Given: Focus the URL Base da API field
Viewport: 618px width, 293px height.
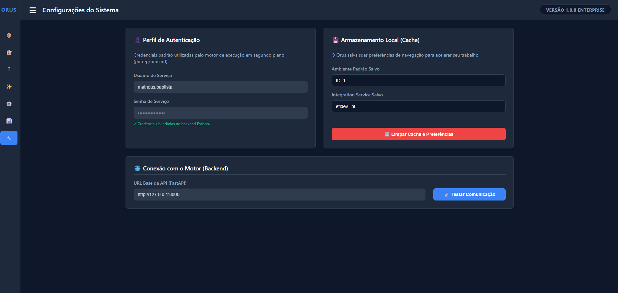Looking at the screenshot, I should pyautogui.click(x=279, y=194).
